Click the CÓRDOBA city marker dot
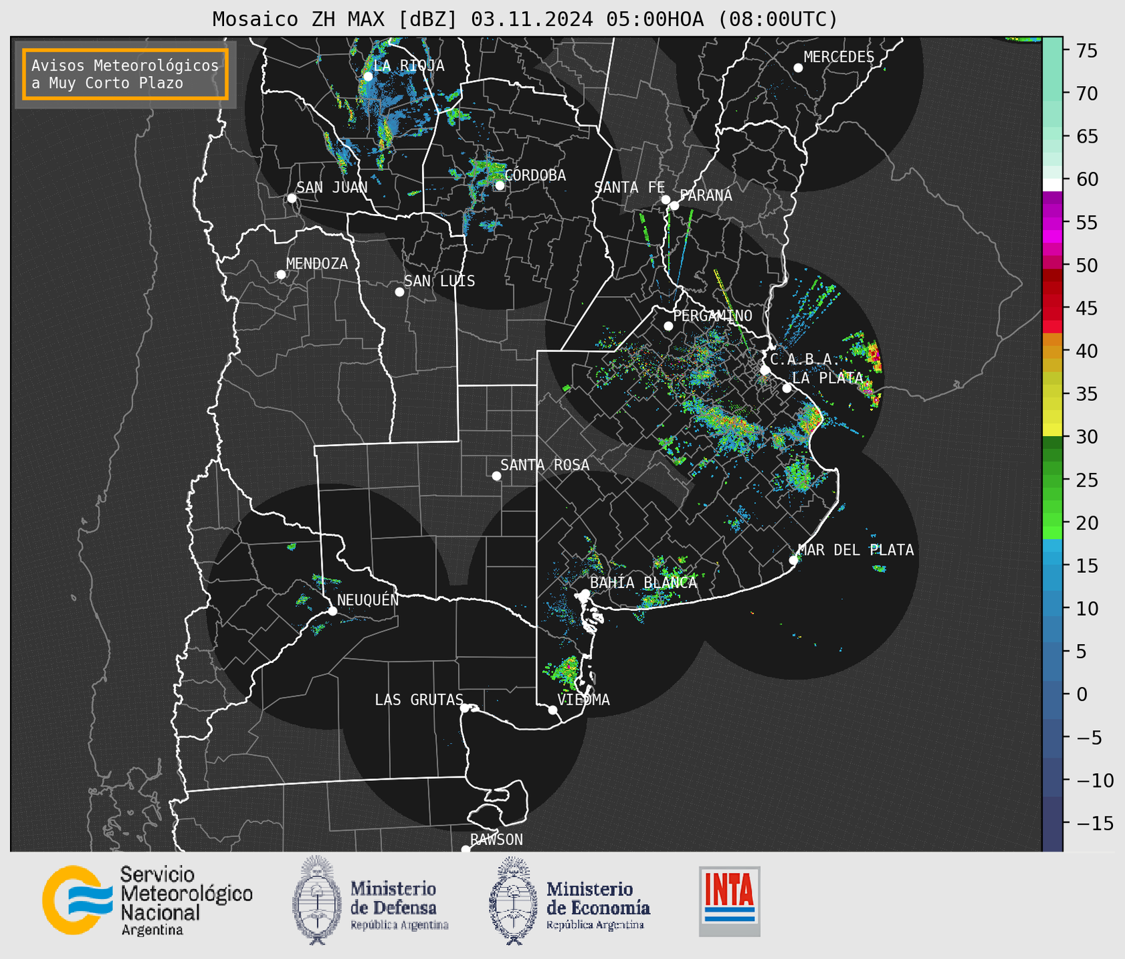Viewport: 1125px width, 959px height. pyautogui.click(x=499, y=185)
